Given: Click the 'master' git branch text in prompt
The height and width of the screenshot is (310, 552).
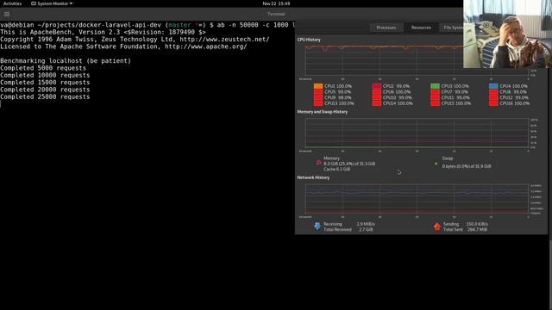Looking at the screenshot, I should pyautogui.click(x=179, y=25).
